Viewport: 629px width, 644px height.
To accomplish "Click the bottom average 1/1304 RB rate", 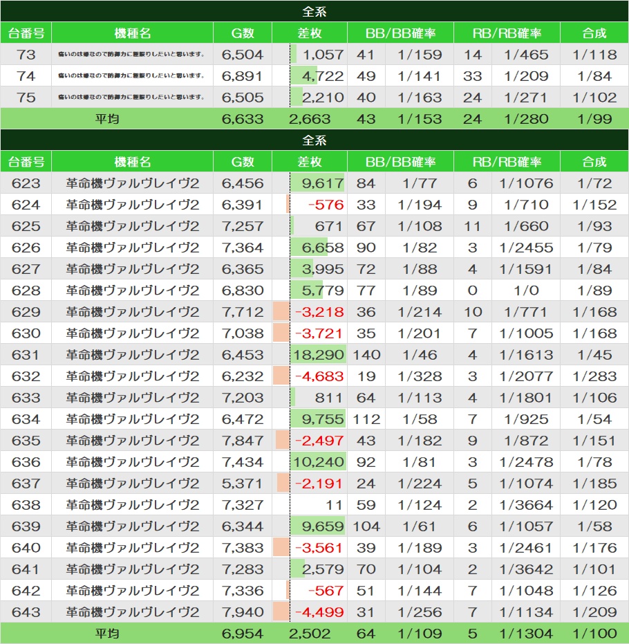I will pos(526,634).
